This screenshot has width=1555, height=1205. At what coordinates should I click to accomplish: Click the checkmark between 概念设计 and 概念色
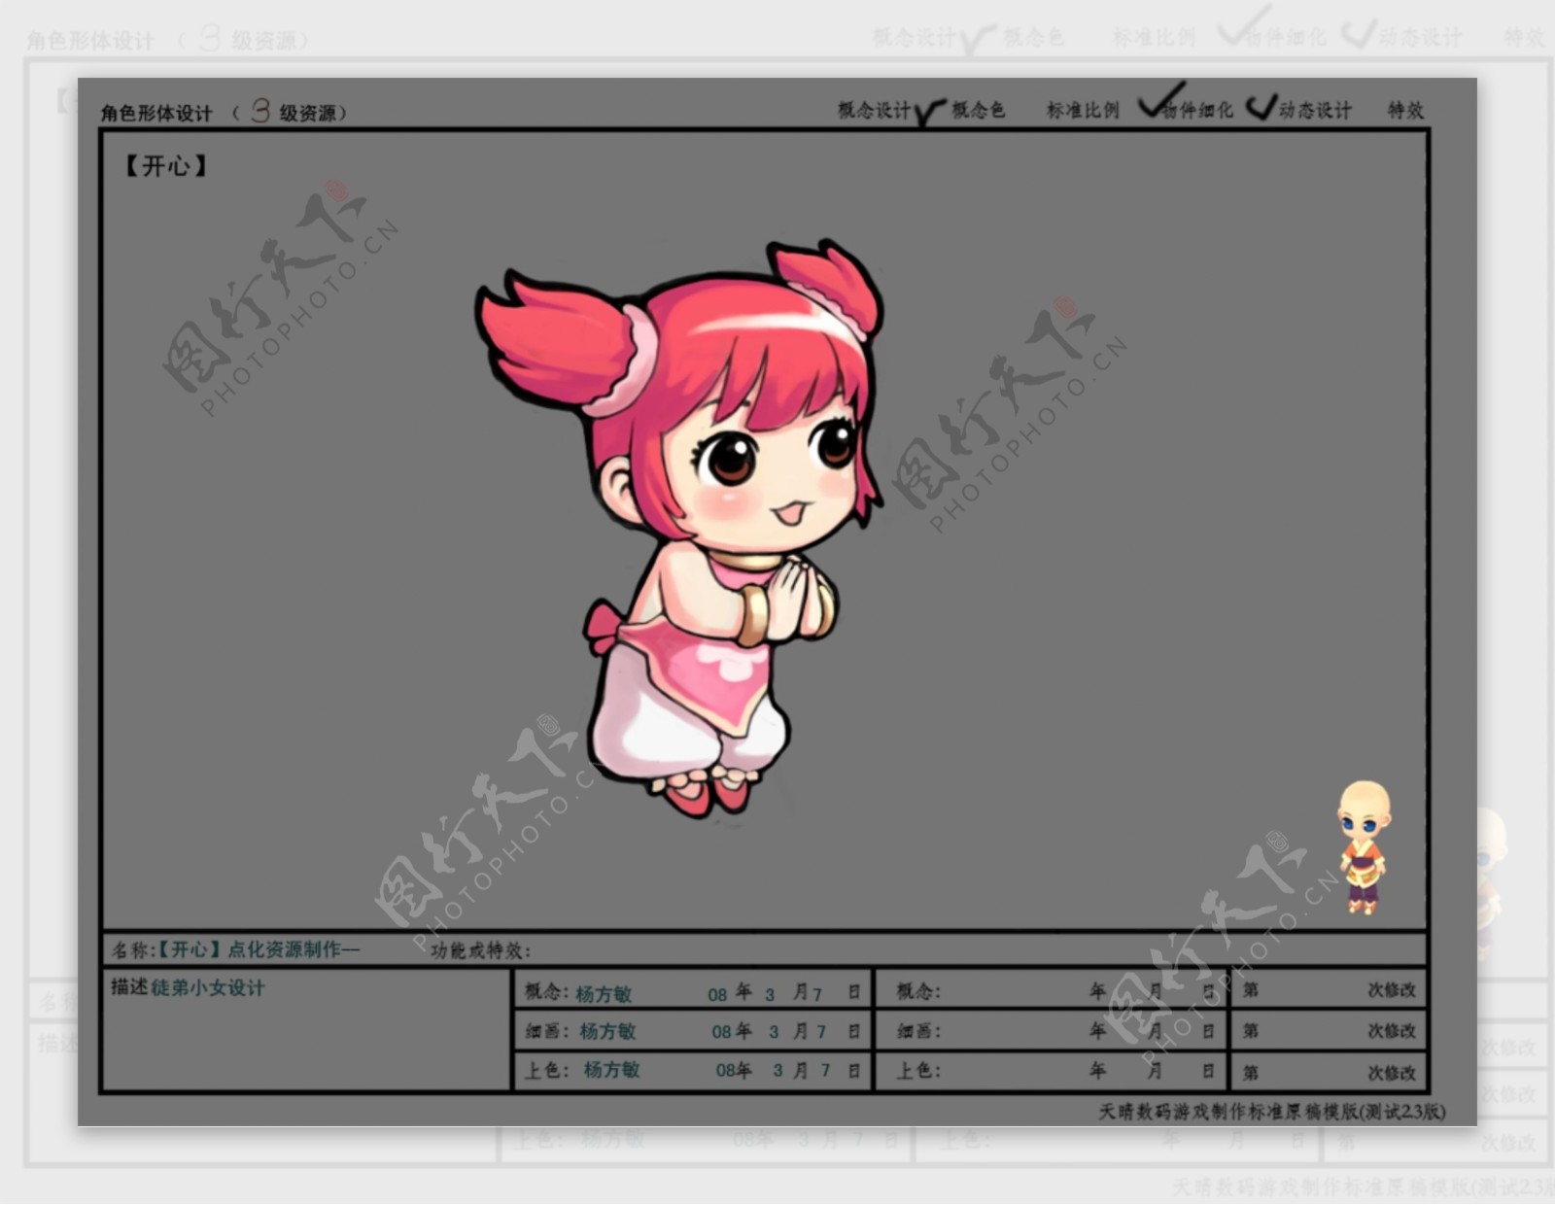pos(929,112)
